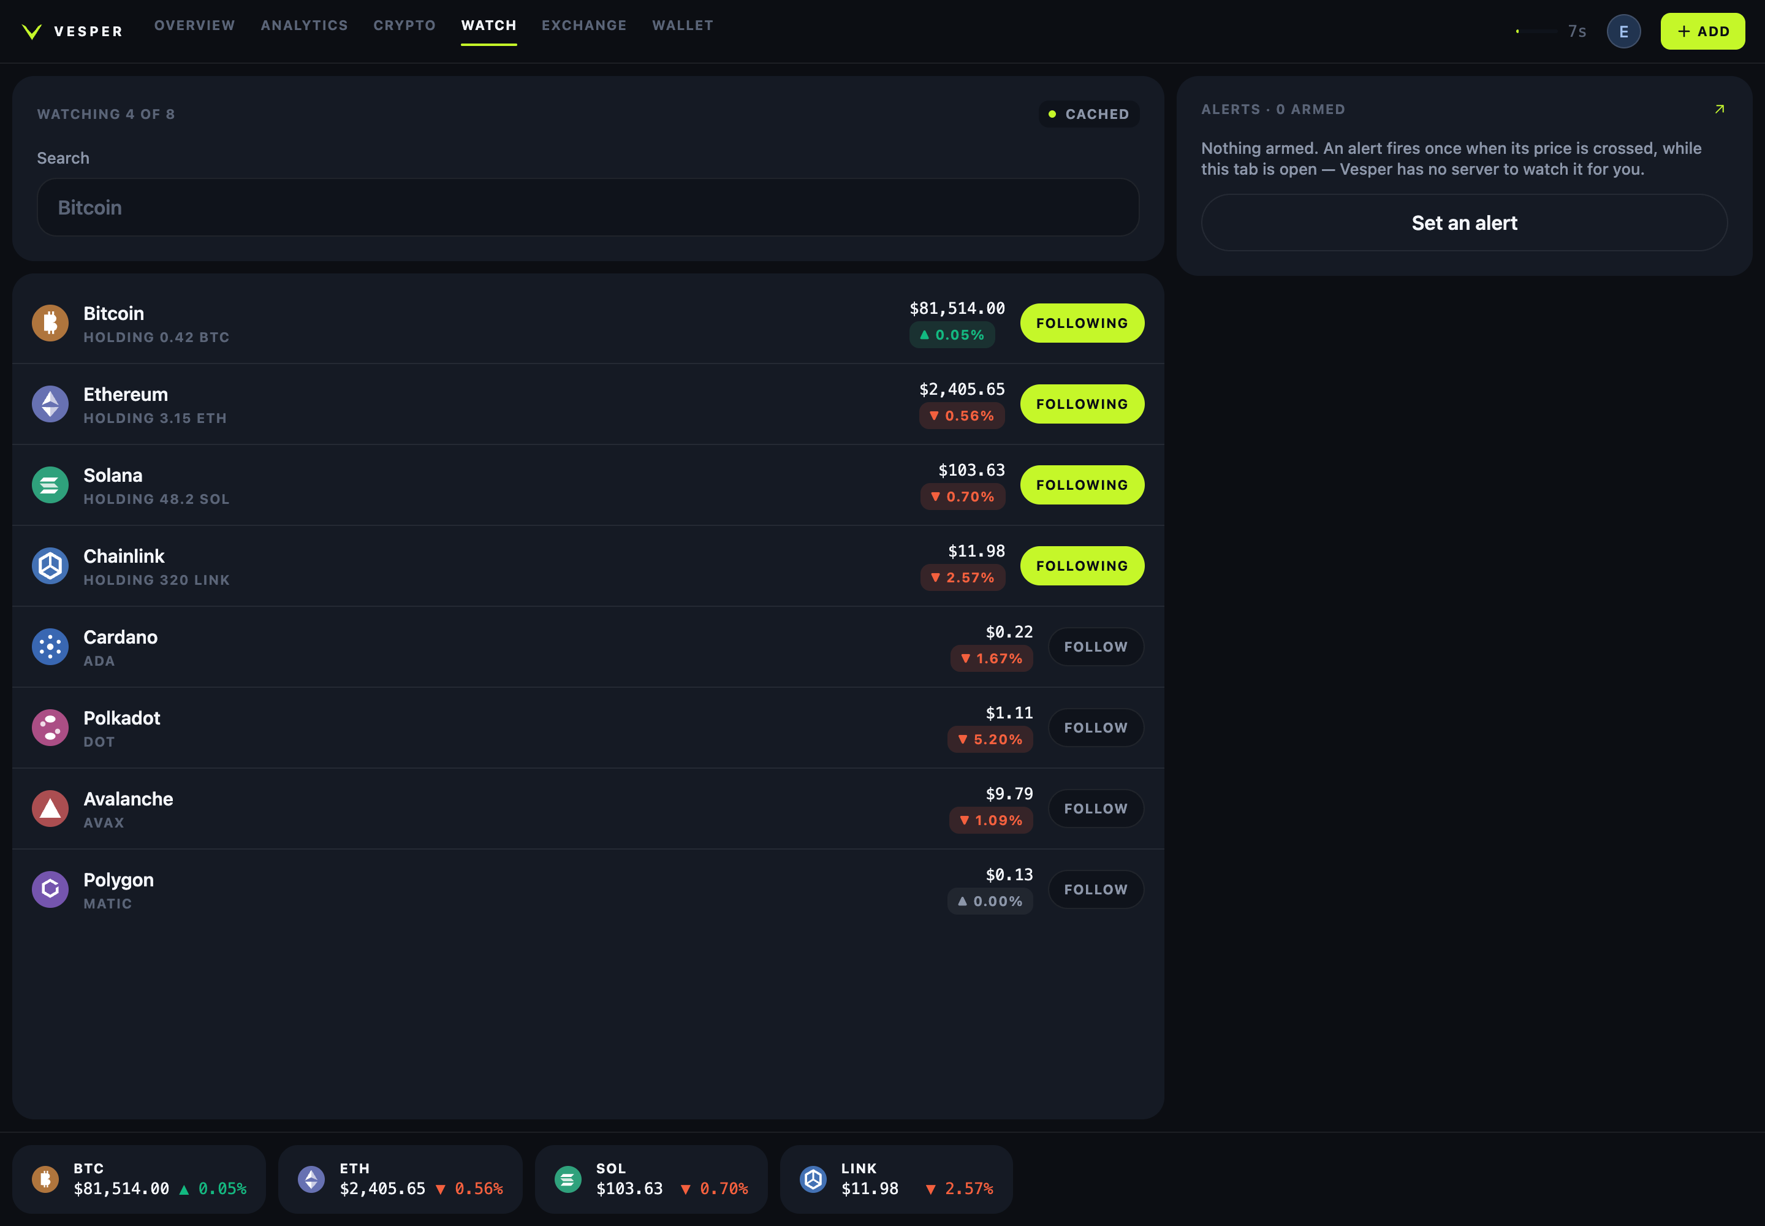Go to the Exchange tab
This screenshot has width=1765, height=1226.
click(583, 25)
